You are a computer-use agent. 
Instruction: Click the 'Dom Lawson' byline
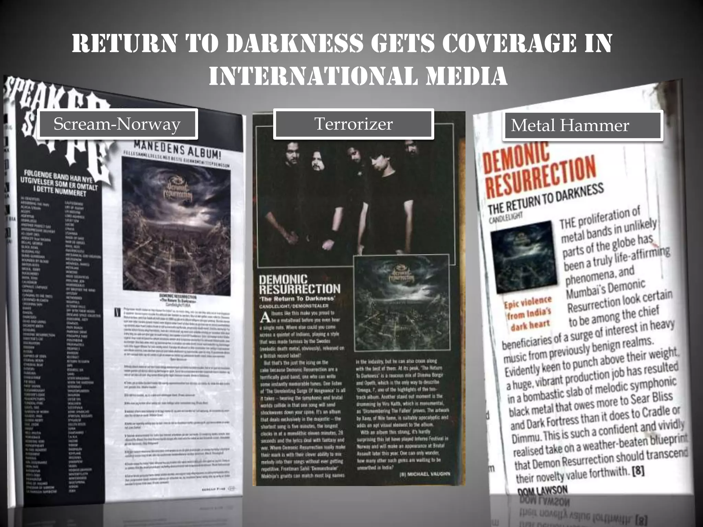(x=542, y=491)
